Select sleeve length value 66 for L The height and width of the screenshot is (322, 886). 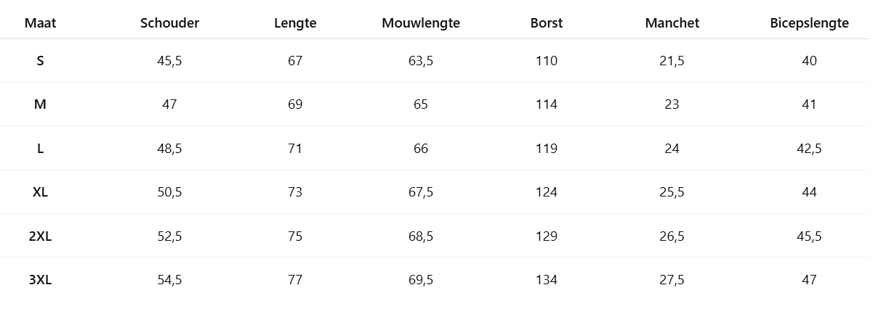tap(421, 149)
